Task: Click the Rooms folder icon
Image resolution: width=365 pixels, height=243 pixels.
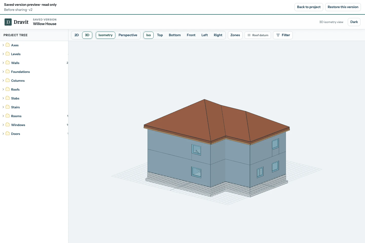Action: 8,116
